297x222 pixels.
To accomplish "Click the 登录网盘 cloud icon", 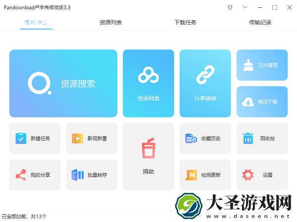I will click(x=148, y=75).
